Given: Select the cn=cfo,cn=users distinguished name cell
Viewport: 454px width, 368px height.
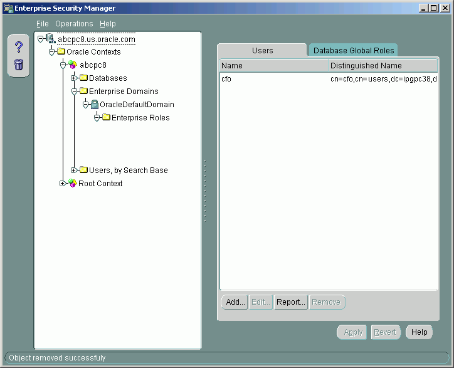Looking at the screenshot, I should (383, 79).
